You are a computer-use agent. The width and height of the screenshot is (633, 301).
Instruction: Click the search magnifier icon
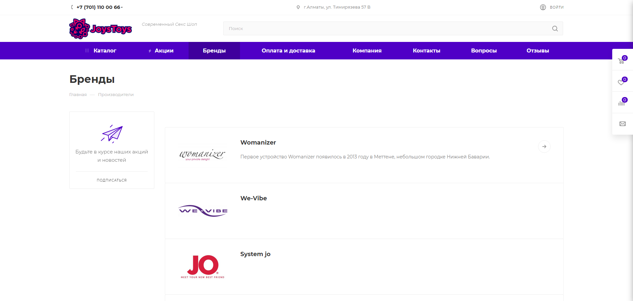click(555, 29)
